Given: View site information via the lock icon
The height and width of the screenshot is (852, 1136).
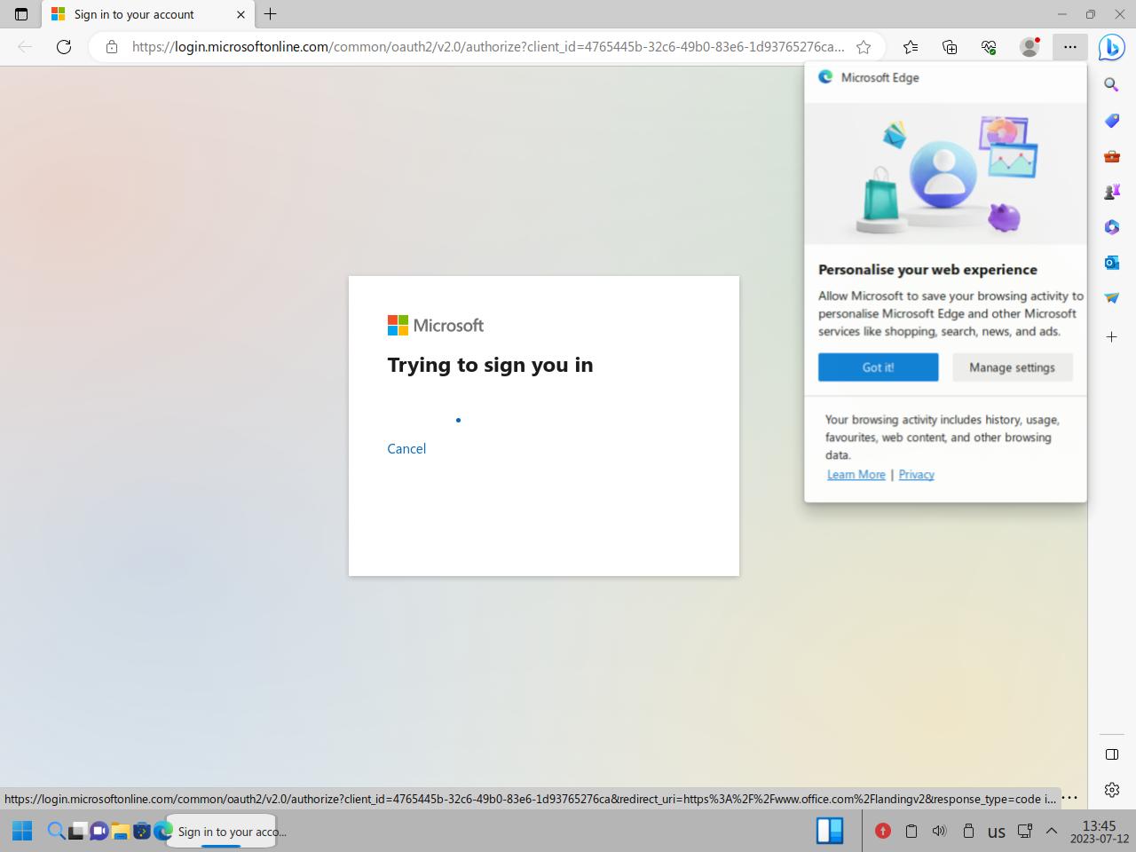Looking at the screenshot, I should point(111,47).
